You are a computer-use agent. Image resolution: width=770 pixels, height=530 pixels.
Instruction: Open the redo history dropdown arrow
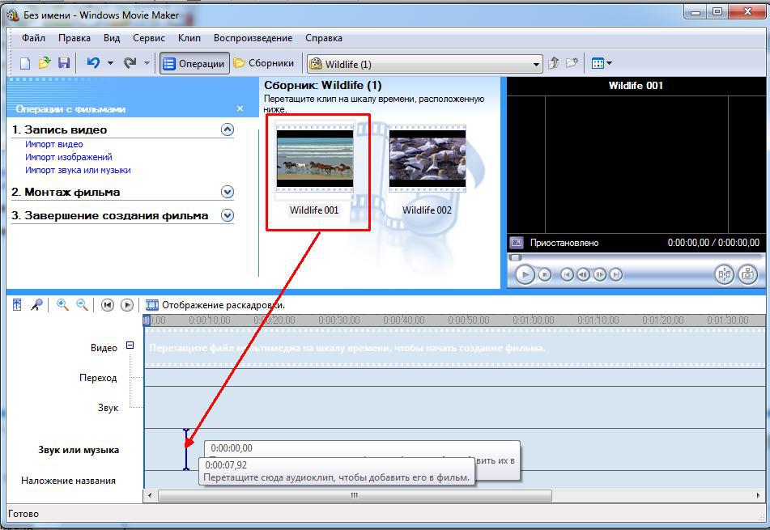point(147,63)
